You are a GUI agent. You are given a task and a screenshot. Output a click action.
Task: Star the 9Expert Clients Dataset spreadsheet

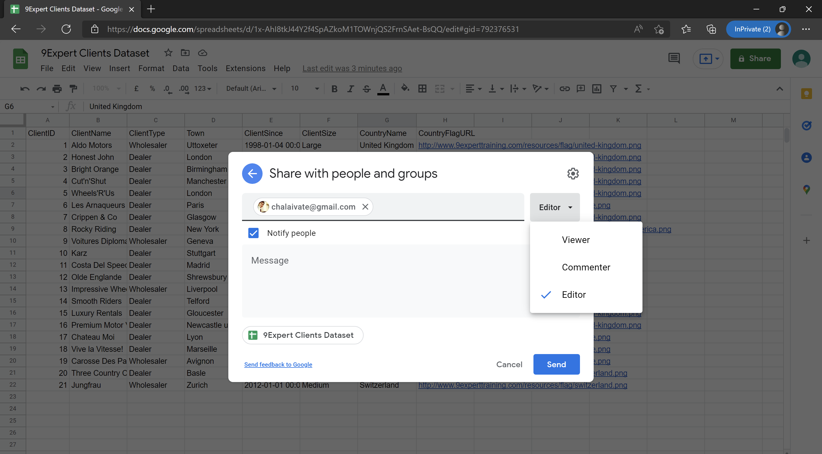pos(168,53)
